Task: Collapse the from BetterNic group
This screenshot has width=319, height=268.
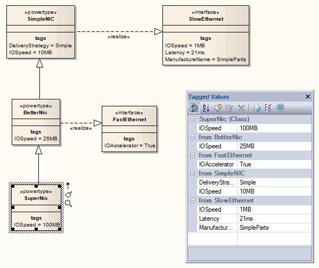Action: (x=192, y=137)
